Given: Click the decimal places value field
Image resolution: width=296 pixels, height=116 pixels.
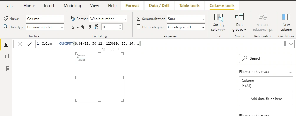Looking at the screenshot, I should coord(110,27).
